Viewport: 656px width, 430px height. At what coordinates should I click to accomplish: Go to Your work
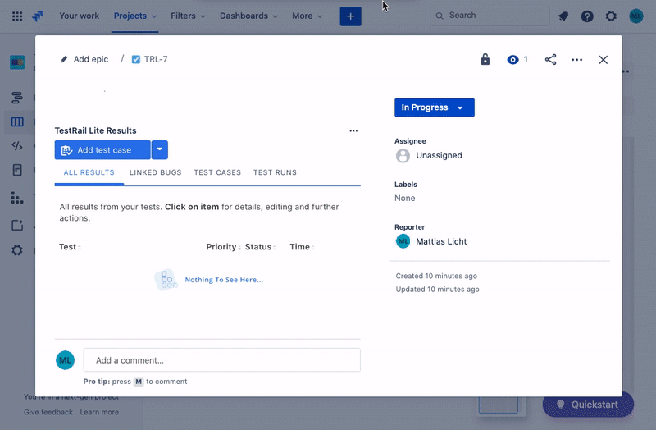[x=79, y=16]
